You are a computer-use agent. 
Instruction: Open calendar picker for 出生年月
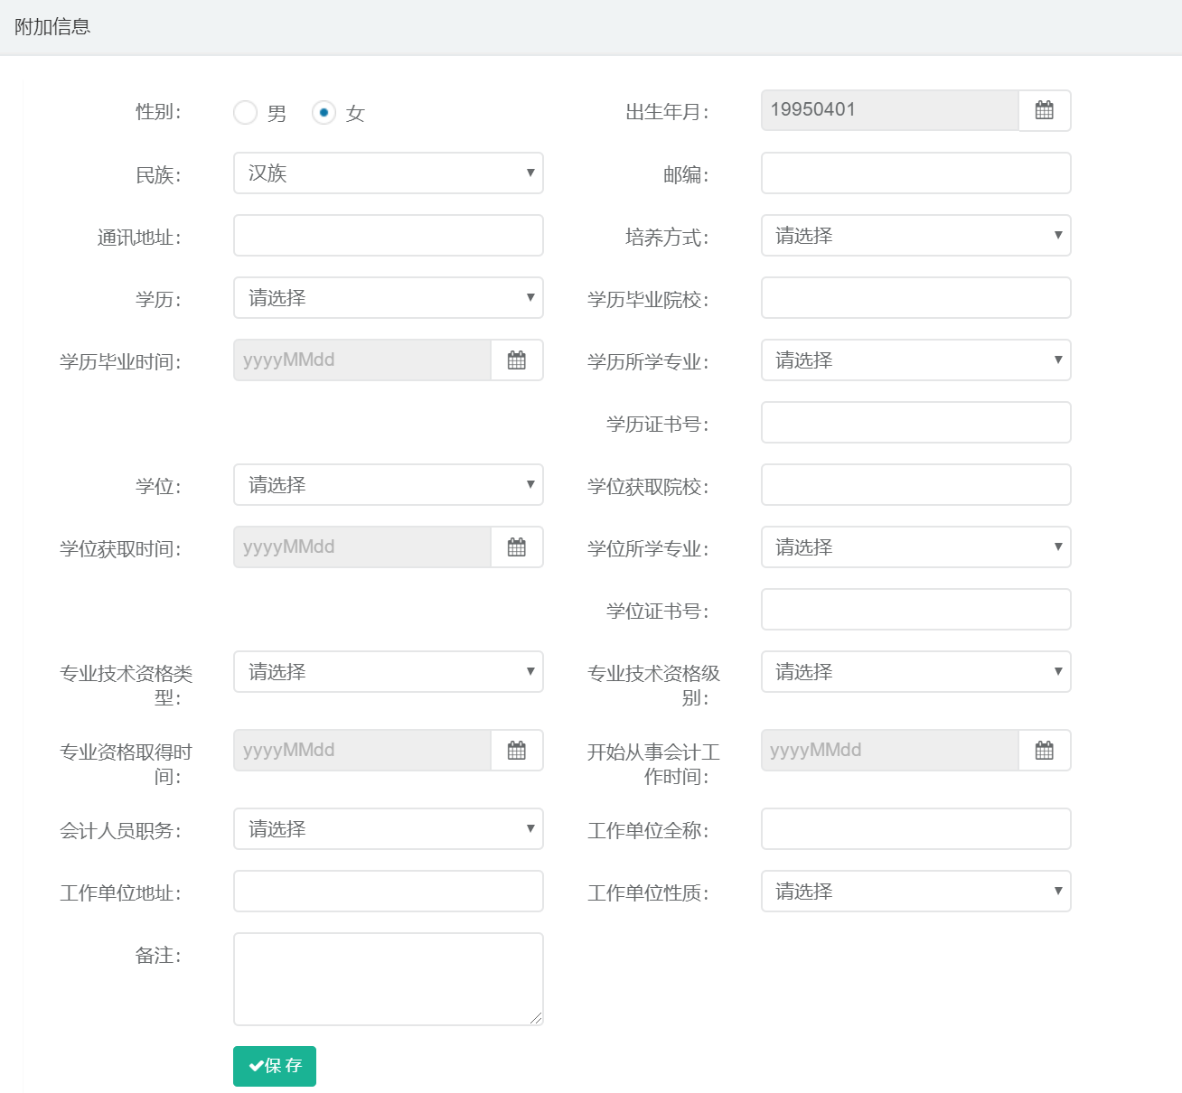pos(1044,110)
